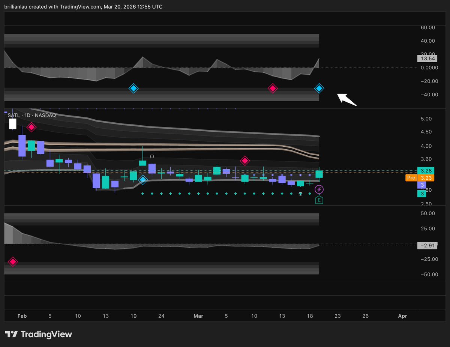The height and width of the screenshot is (347, 450).
Task: Click the 50.00 level on bottom oscillator scale
Action: [427, 213]
